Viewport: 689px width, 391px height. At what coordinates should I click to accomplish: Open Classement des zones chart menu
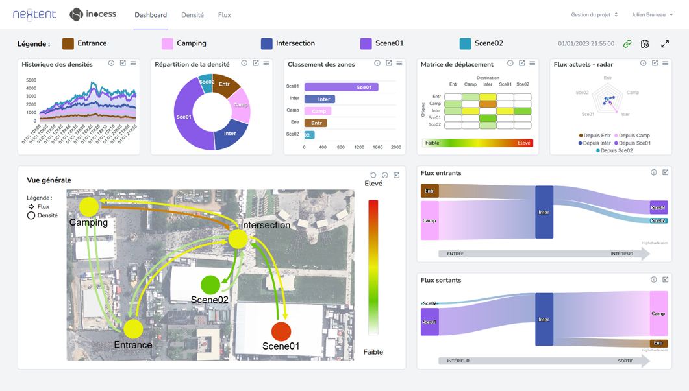point(399,63)
